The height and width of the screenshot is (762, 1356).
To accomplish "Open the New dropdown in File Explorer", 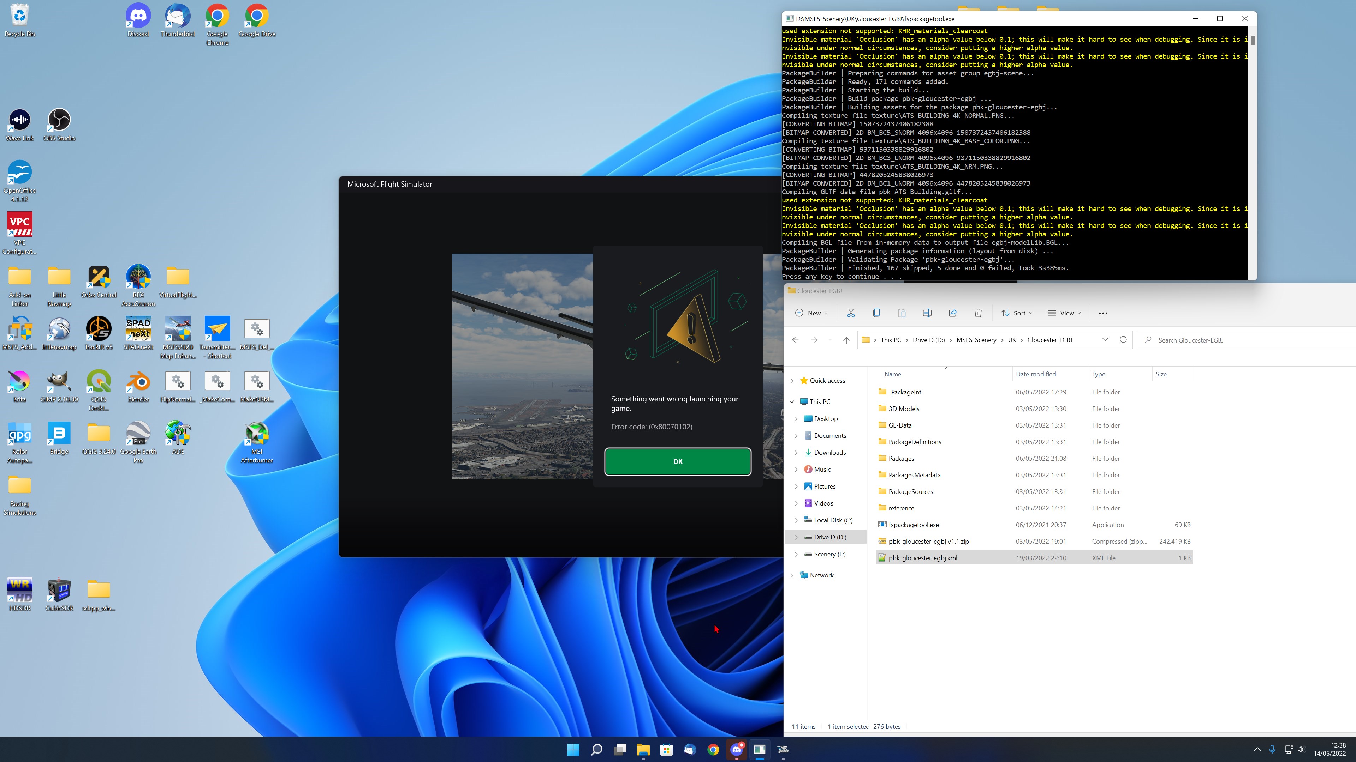I will coord(811,313).
